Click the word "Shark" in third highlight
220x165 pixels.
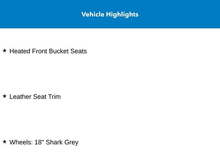coord(54,142)
